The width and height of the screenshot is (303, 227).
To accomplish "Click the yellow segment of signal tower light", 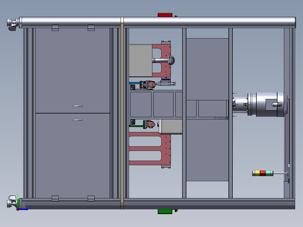I will pos(257,173).
